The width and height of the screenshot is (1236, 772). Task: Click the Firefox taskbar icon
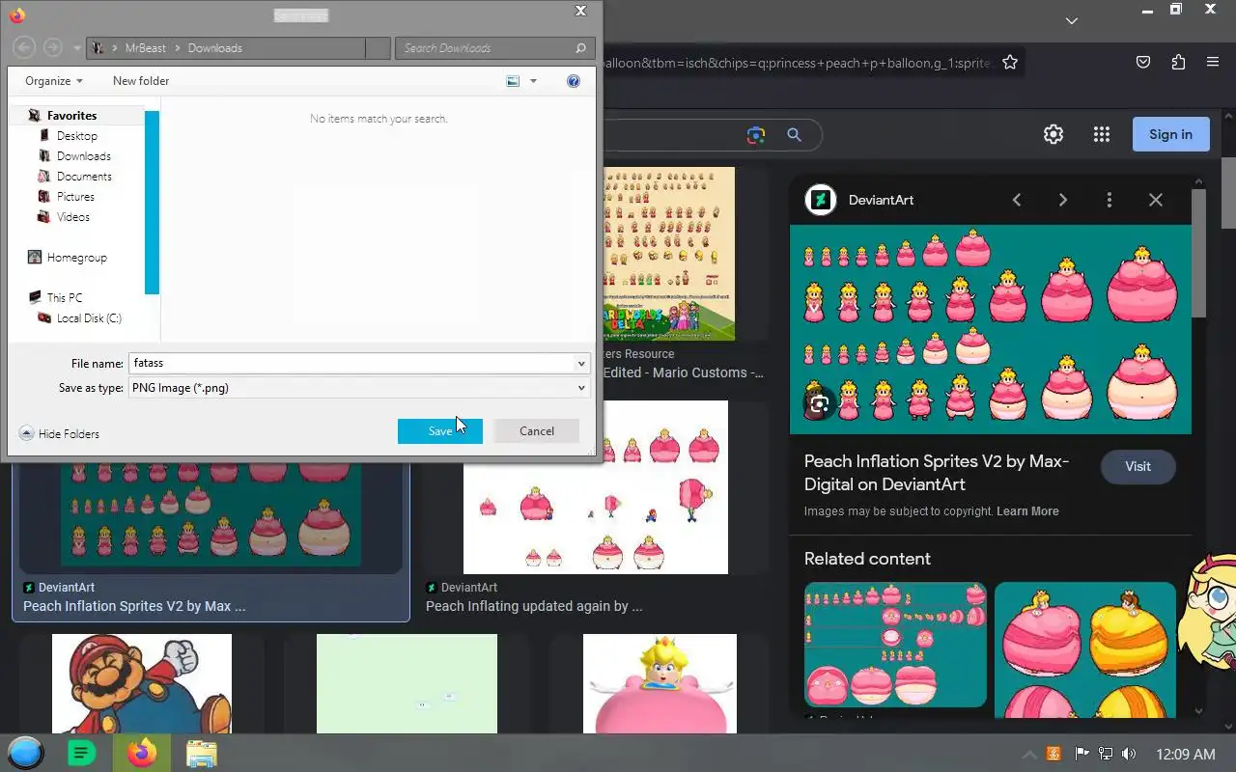click(x=141, y=753)
